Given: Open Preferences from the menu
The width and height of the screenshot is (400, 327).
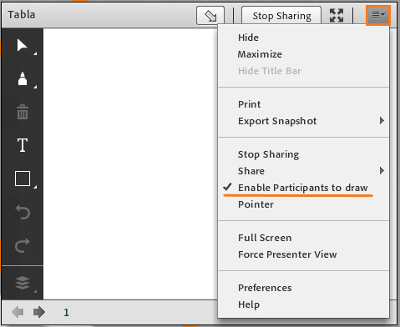Looking at the screenshot, I should (x=303, y=288).
